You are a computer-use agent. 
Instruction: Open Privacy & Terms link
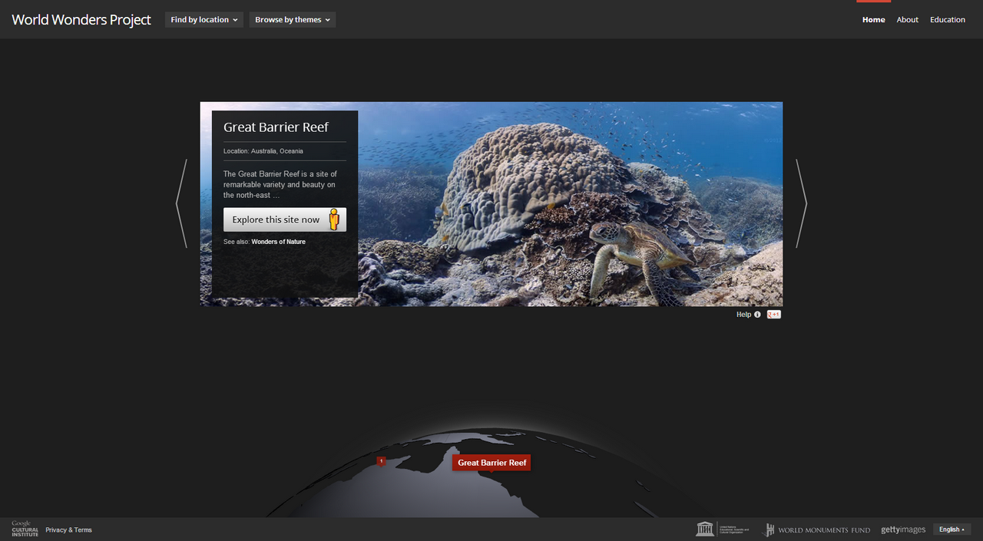tap(68, 530)
